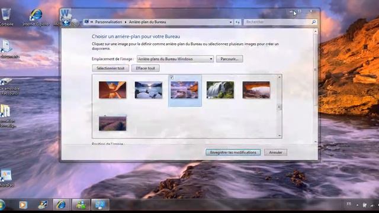Screen dimensions: 379x213
Task: Click Sélectionner tout
Action: pos(111,68)
